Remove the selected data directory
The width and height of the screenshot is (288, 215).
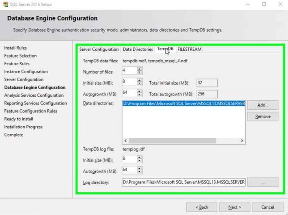(x=263, y=116)
